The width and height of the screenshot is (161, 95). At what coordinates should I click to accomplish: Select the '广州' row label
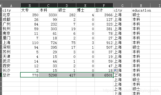click(x=11, y=24)
